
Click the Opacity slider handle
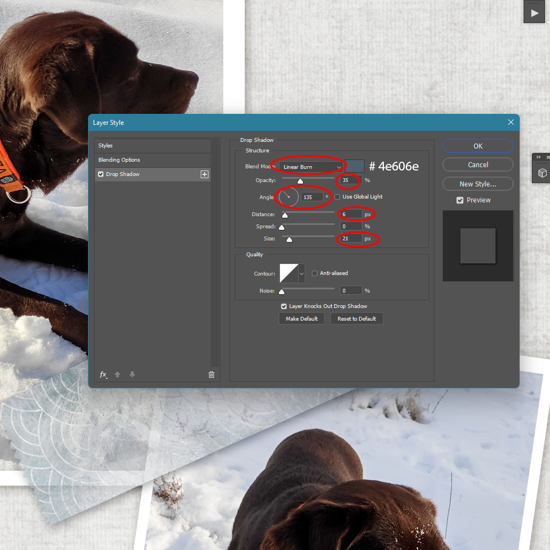(300, 181)
